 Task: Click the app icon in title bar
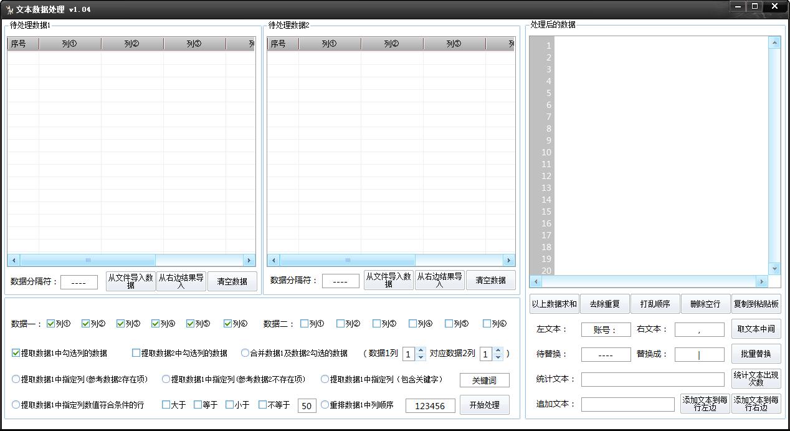[x=9, y=9]
